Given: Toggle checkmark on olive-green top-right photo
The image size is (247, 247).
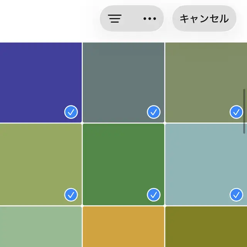Looking at the screenshot, I should [x=236, y=112].
